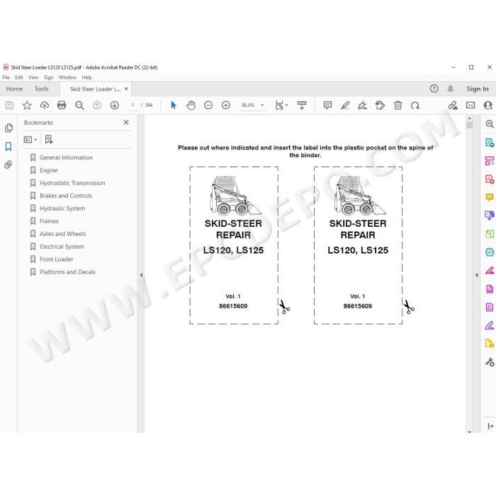Collapse right pane with bottom arrow icon
Image resolution: width=496 pixels, height=496 pixels.
(490, 426)
